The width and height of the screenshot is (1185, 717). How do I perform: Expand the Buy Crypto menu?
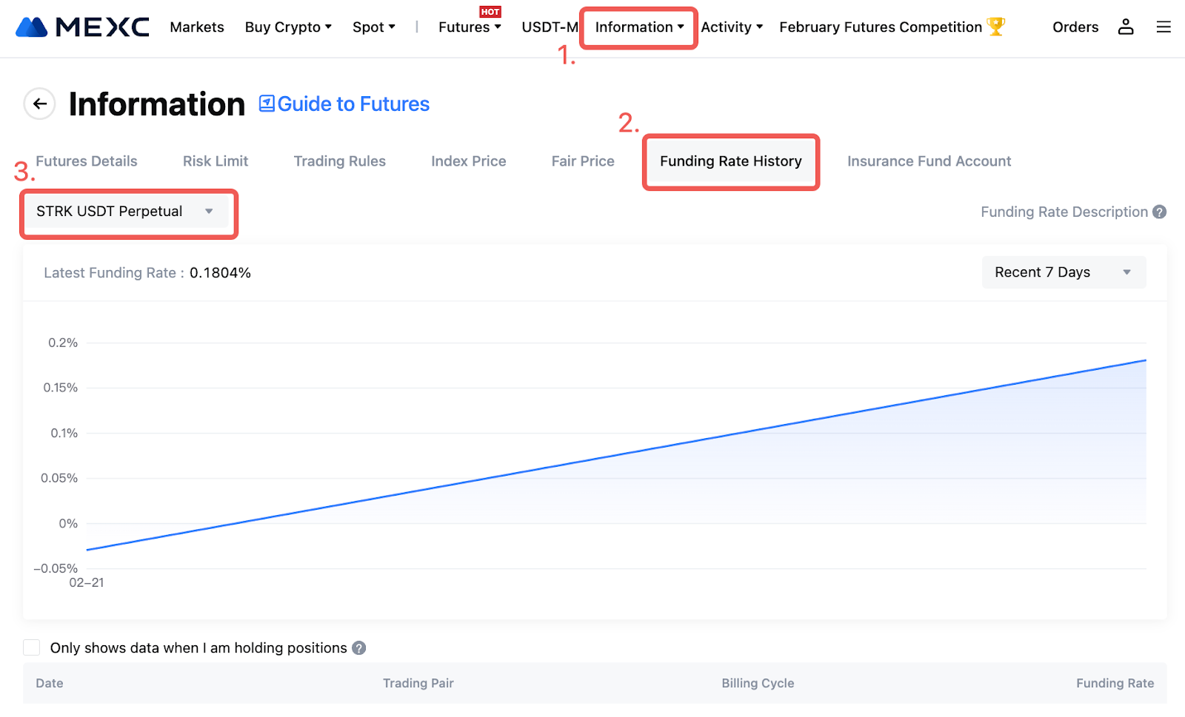pyautogui.click(x=288, y=27)
